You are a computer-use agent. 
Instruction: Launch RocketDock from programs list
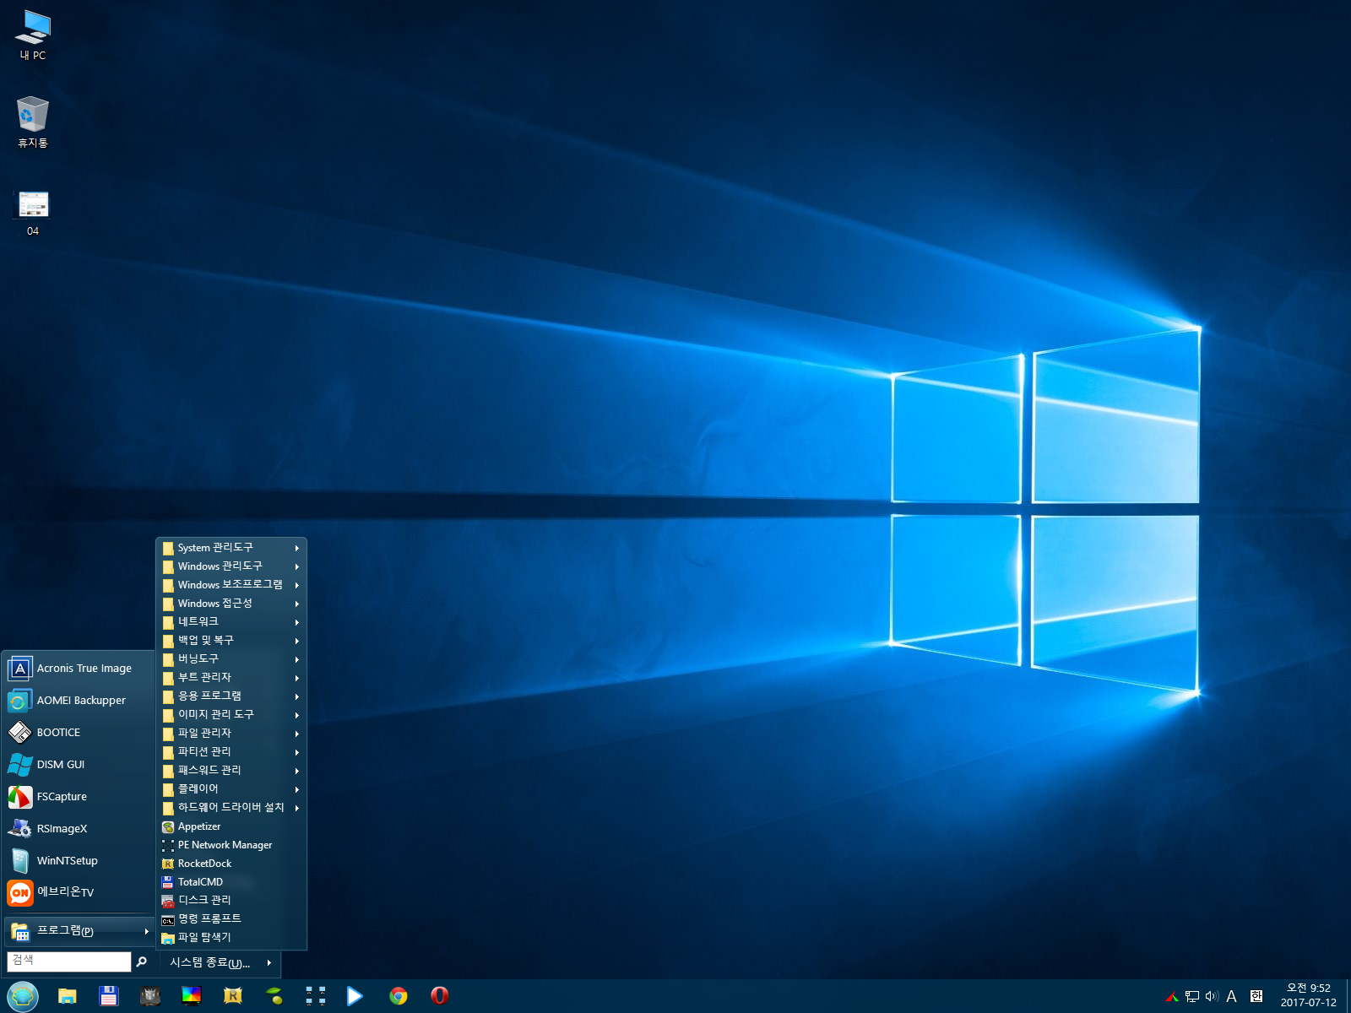click(231, 864)
